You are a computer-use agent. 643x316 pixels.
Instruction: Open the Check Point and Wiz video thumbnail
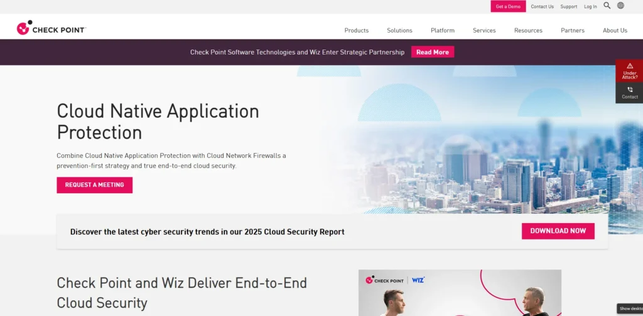pos(460,293)
